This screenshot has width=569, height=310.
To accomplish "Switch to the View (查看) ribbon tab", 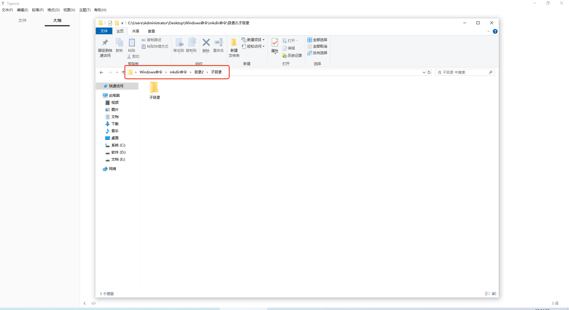I will pyautogui.click(x=151, y=31).
